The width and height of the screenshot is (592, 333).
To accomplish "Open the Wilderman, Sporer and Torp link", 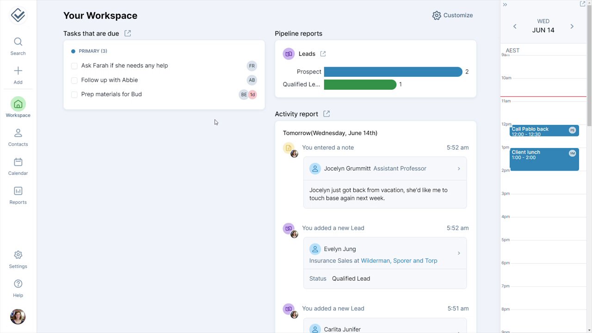I will [x=399, y=261].
